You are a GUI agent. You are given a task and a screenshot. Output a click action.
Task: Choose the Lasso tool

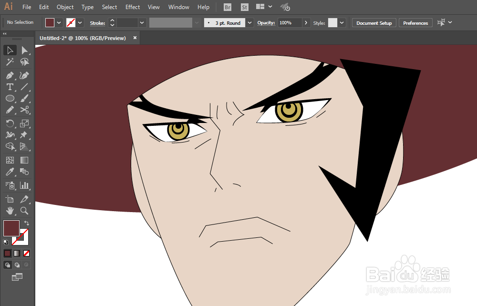pyautogui.click(x=24, y=62)
